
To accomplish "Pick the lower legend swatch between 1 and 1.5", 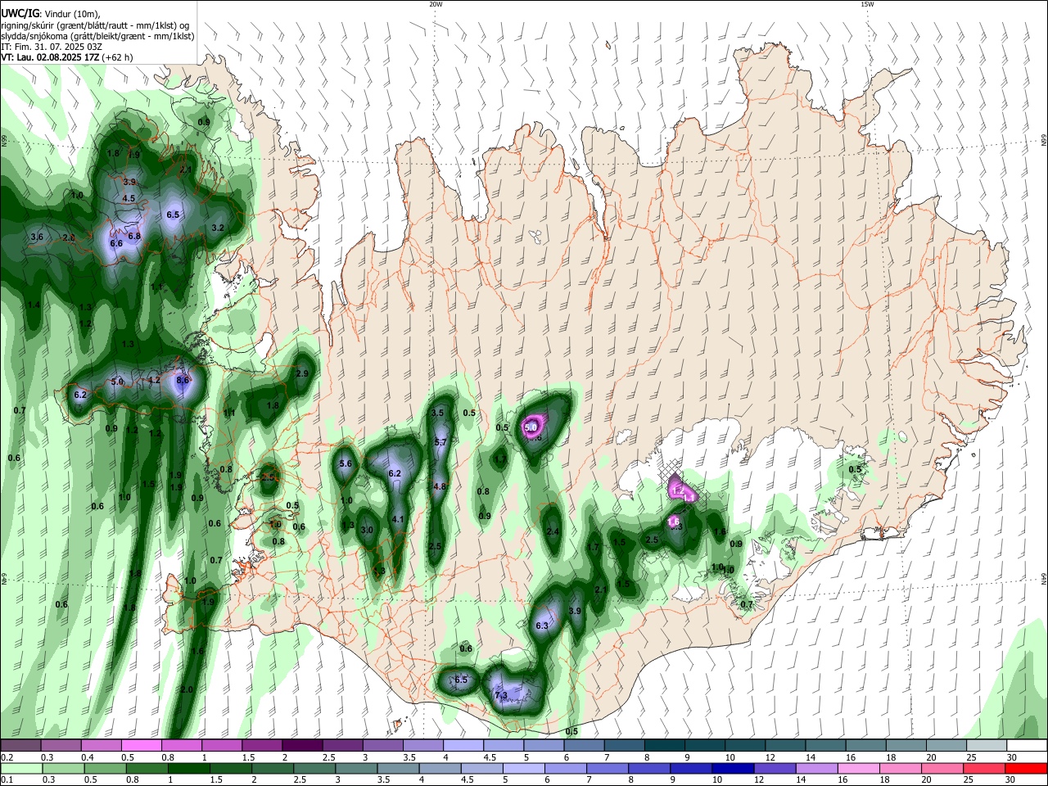I will (187, 768).
